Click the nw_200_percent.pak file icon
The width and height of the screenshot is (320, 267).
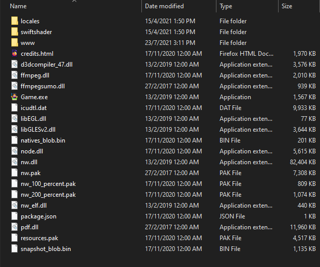(x=14, y=195)
